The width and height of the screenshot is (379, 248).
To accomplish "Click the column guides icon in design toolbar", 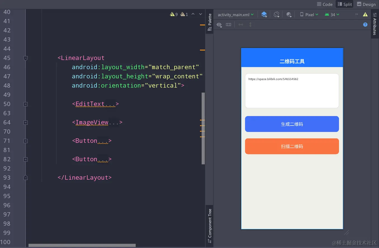I will click(x=229, y=25).
